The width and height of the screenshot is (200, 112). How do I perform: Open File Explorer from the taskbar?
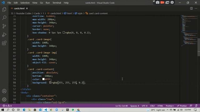[29, 110]
